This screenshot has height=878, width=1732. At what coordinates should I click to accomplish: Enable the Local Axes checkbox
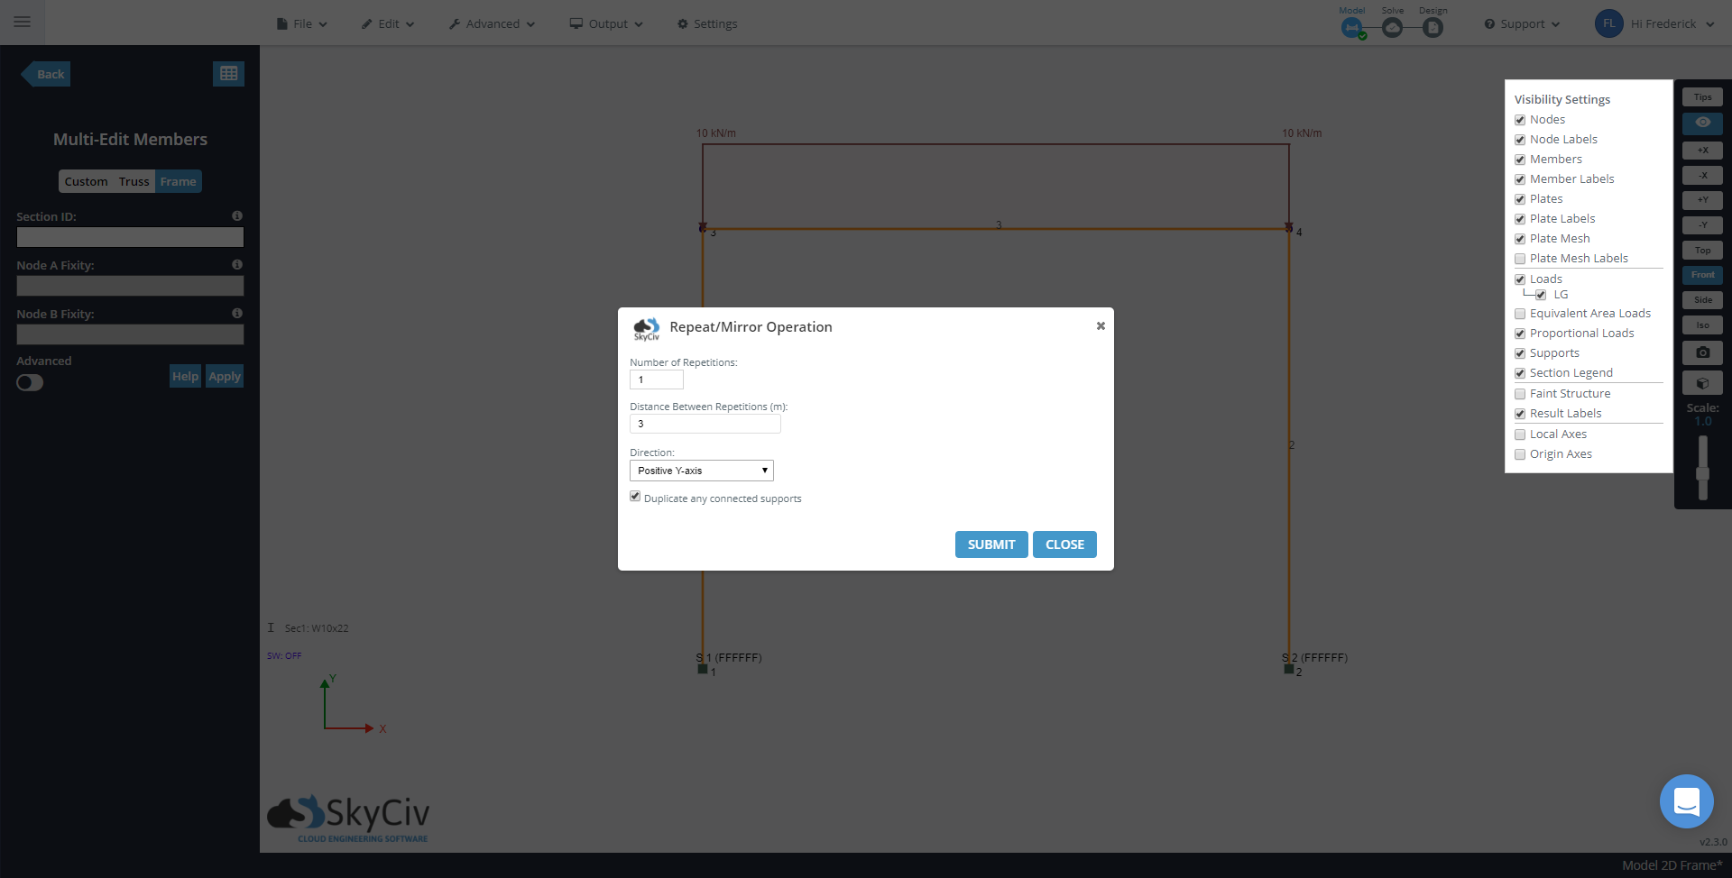coord(1520,434)
